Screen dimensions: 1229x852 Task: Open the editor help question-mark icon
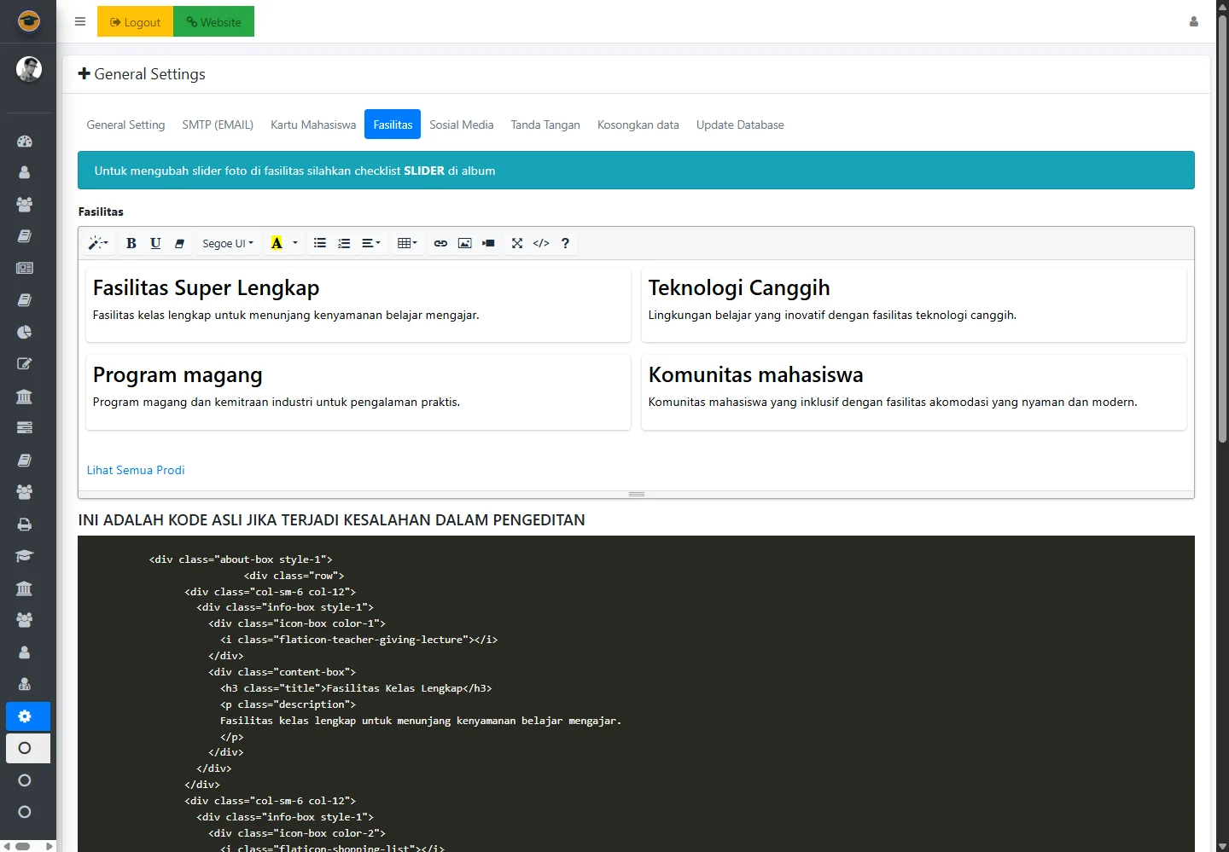pos(565,243)
